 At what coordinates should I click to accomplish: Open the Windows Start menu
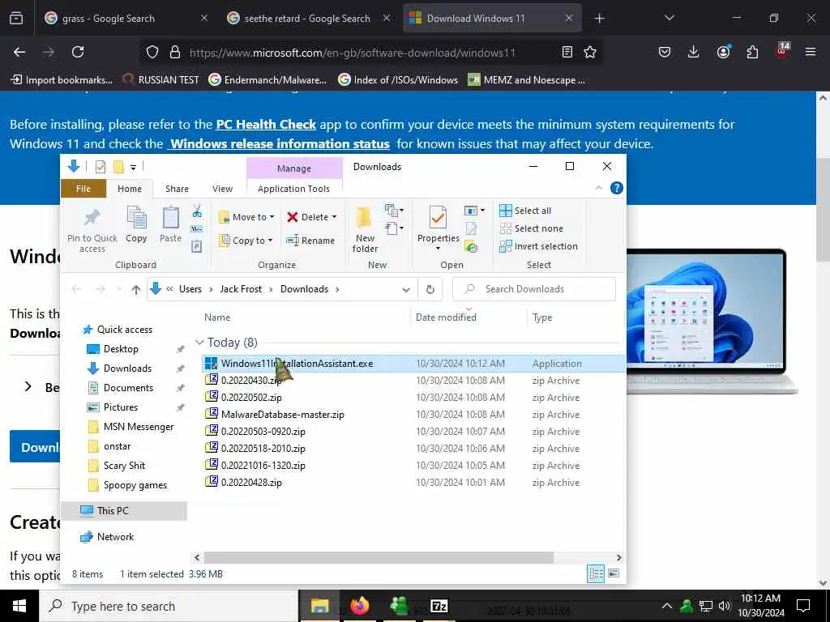click(x=19, y=606)
